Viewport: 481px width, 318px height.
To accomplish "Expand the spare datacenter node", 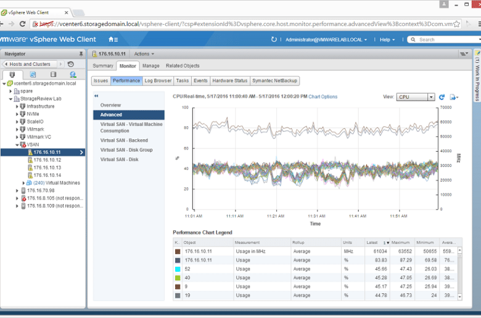I will pos(10,91).
